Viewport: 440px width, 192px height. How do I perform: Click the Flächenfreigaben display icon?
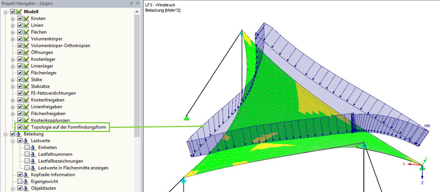pyautogui.click(x=26, y=114)
